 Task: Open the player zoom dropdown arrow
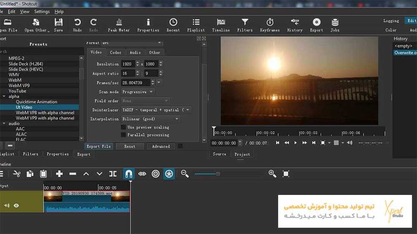coord(329,143)
